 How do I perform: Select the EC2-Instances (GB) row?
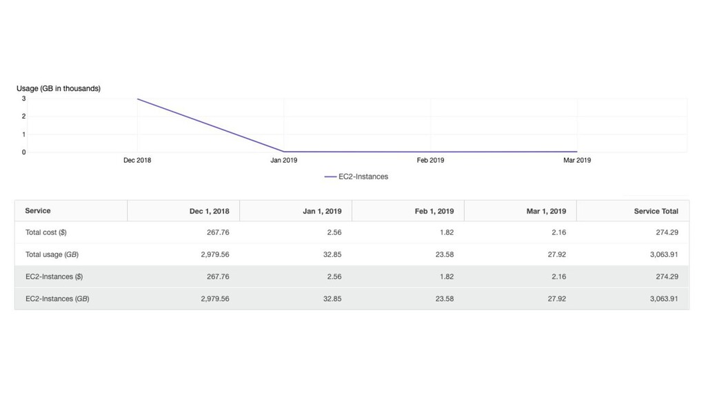352,299
